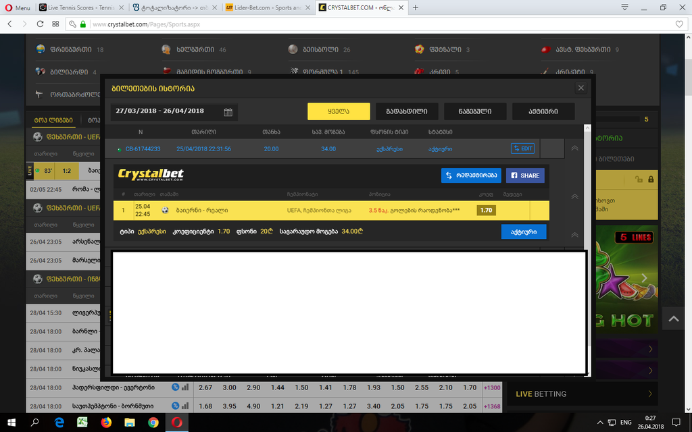
Task: Open the ფრენბურთი sport category
Action: click(x=70, y=49)
